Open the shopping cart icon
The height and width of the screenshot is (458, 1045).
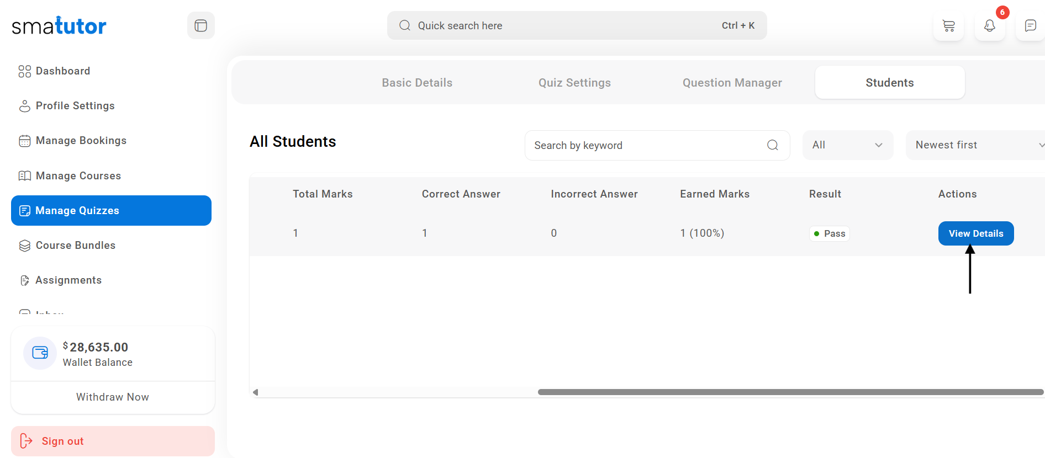coord(948,26)
